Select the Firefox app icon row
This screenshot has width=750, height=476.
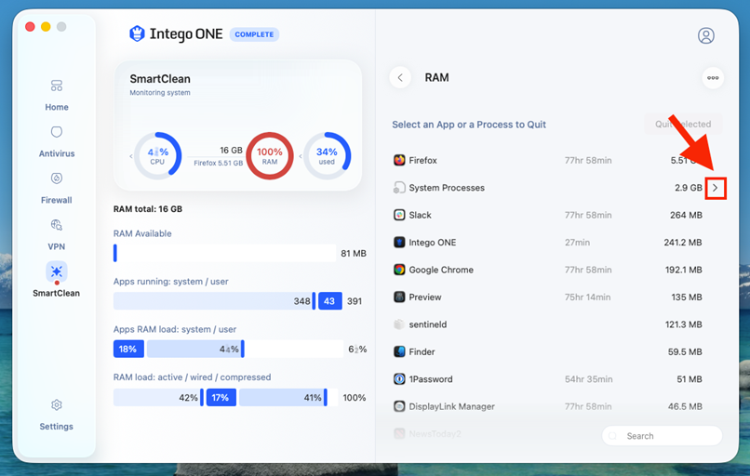399,160
